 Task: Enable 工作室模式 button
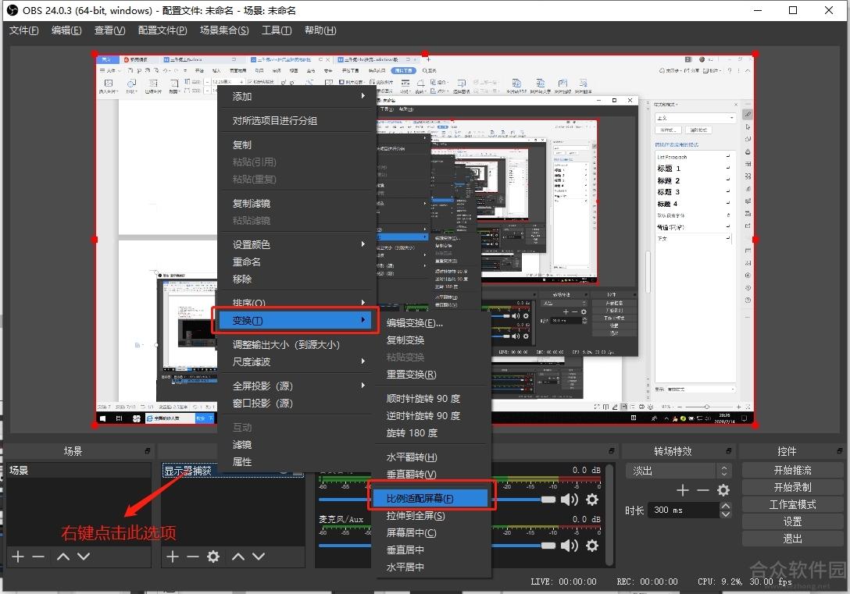coord(792,505)
